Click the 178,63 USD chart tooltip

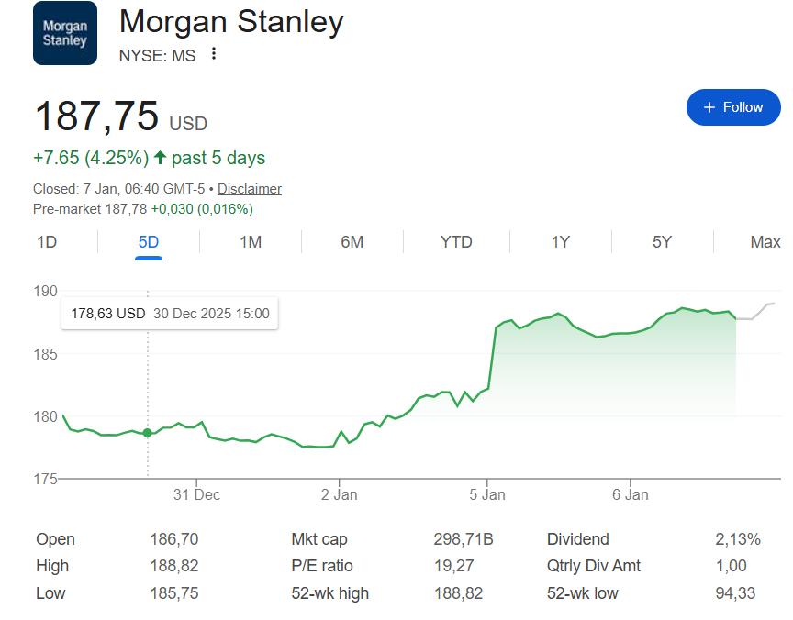pos(170,314)
